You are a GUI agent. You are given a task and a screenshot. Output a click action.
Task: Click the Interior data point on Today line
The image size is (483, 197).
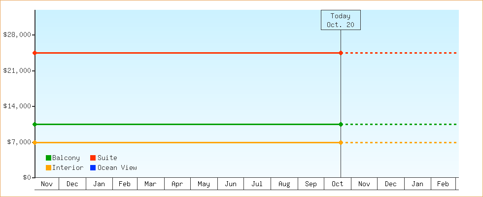[x=341, y=142]
